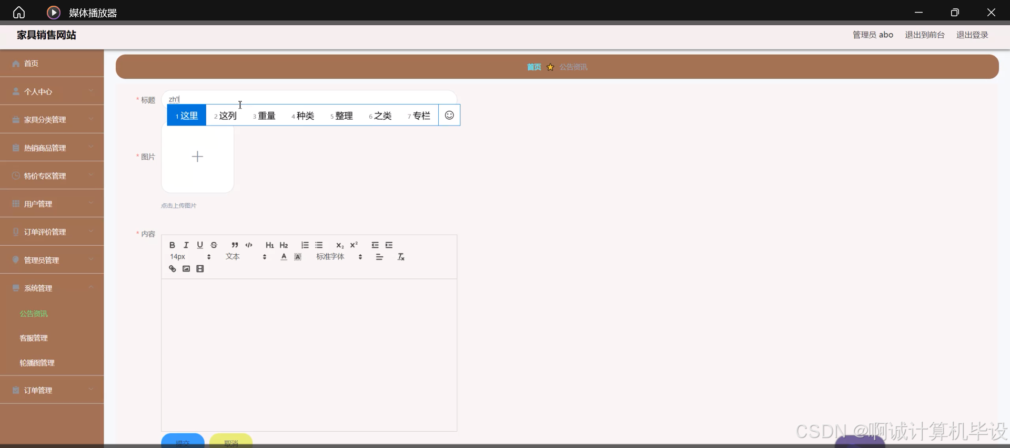
Task: Apply Heading 1 style
Action: (x=270, y=245)
